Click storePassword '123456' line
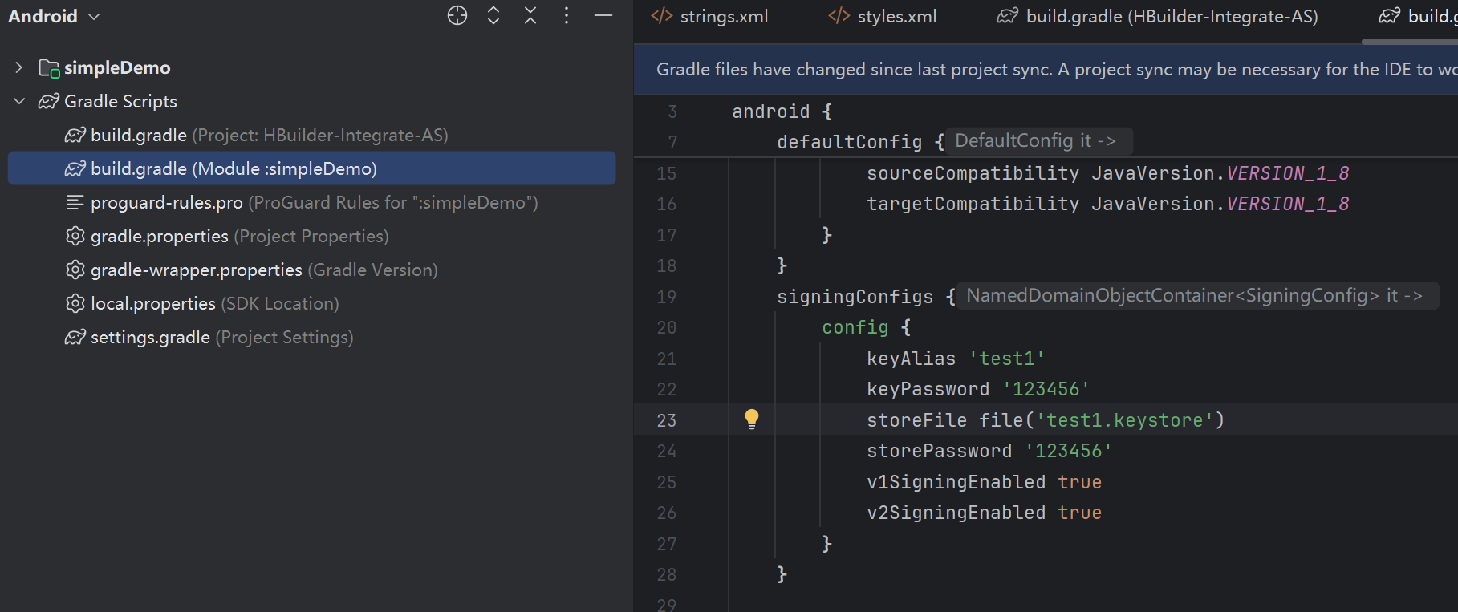This screenshot has width=1458, height=612. pos(989,451)
